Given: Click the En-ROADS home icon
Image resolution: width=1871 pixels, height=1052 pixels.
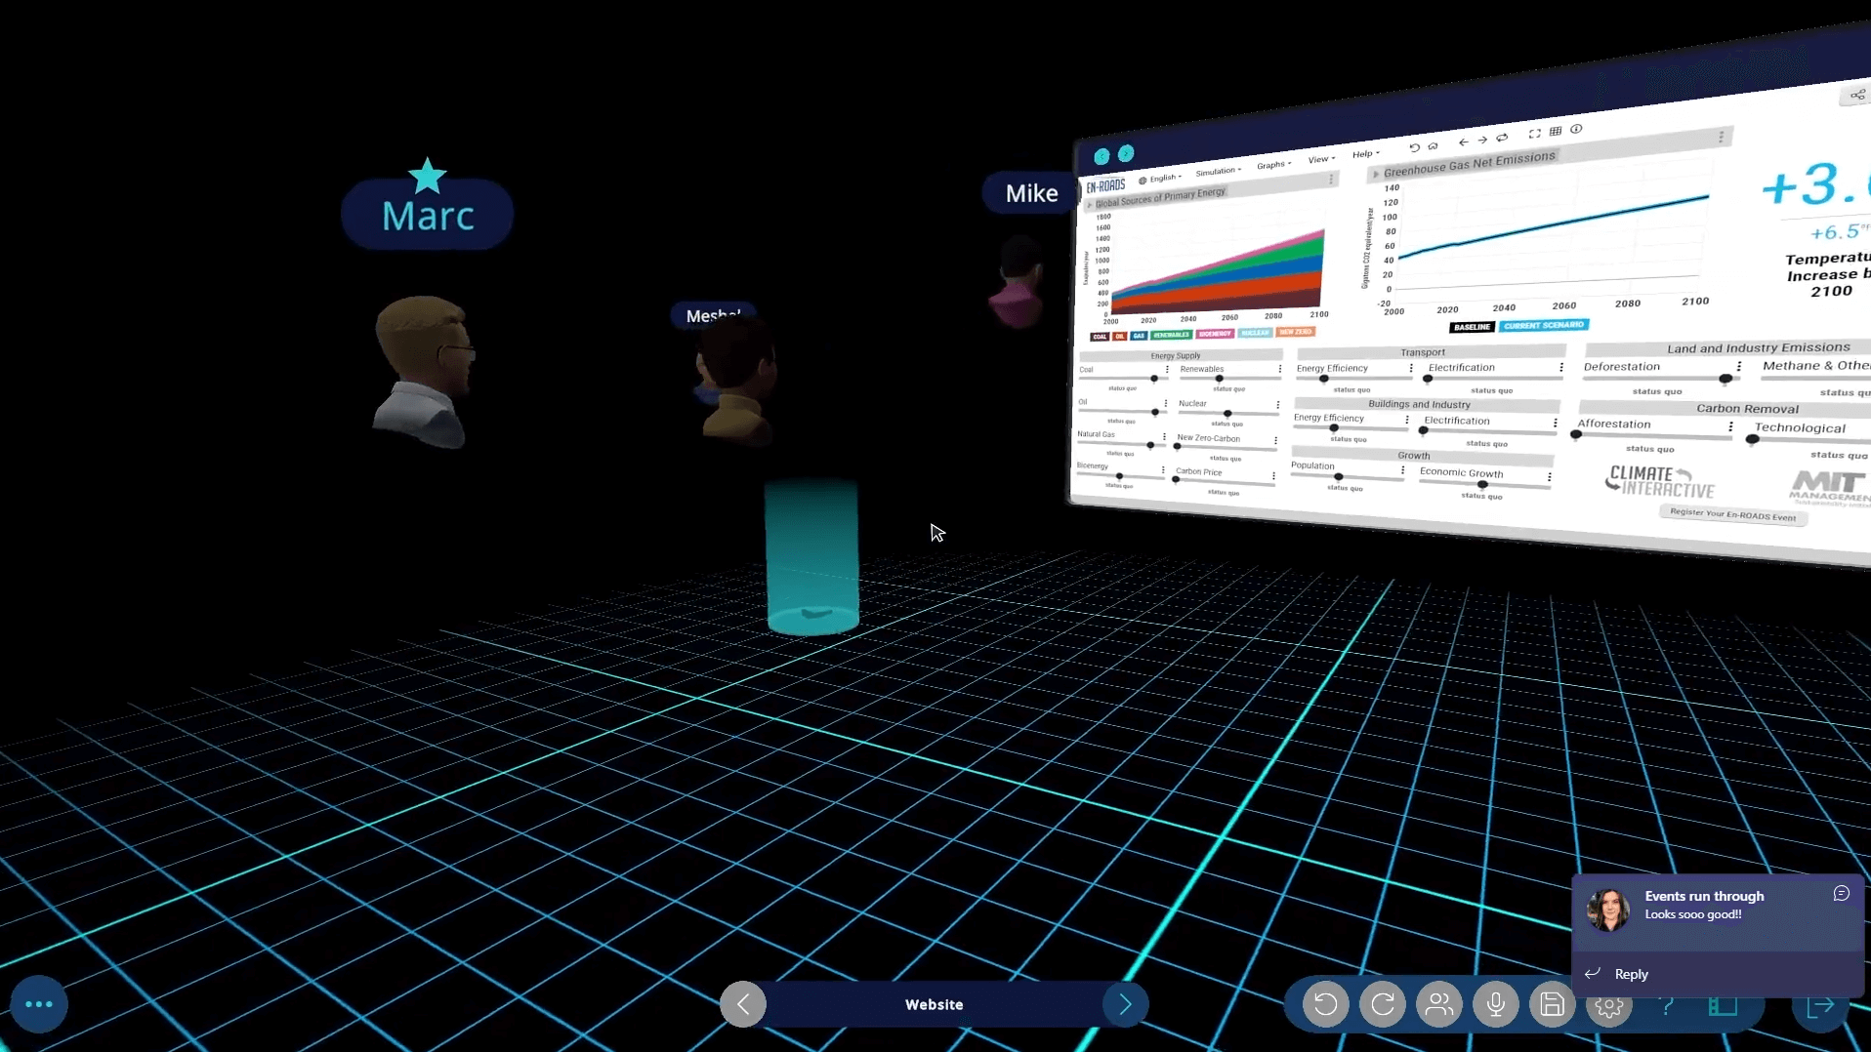Looking at the screenshot, I should (1433, 146).
